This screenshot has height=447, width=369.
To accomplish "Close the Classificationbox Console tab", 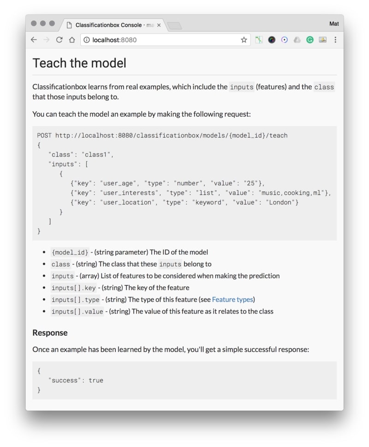I will [x=159, y=25].
